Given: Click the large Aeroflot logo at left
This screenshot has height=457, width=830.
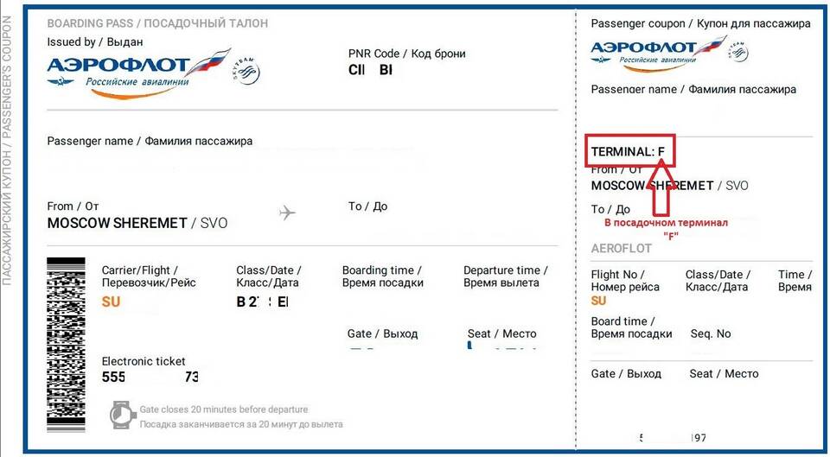Looking at the screenshot, I should click(138, 73).
